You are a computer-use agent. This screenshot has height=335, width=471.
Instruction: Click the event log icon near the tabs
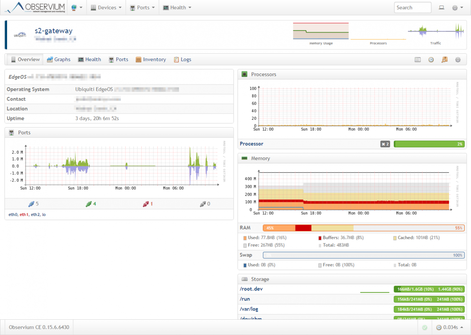(x=418, y=59)
